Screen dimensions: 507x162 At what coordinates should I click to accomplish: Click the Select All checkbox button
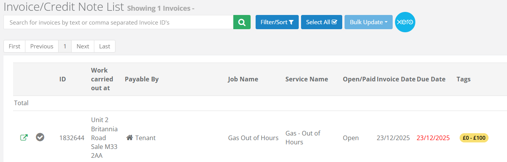tap(321, 22)
